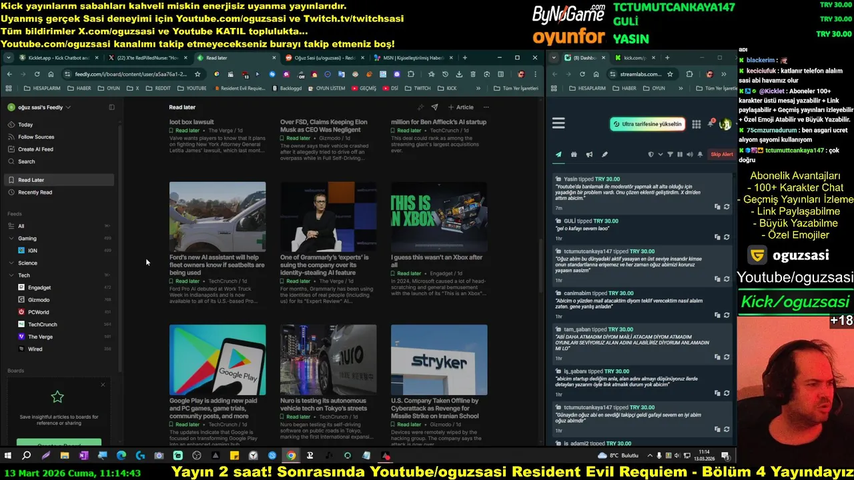Open Today in Feedly sidebar

[60, 125]
